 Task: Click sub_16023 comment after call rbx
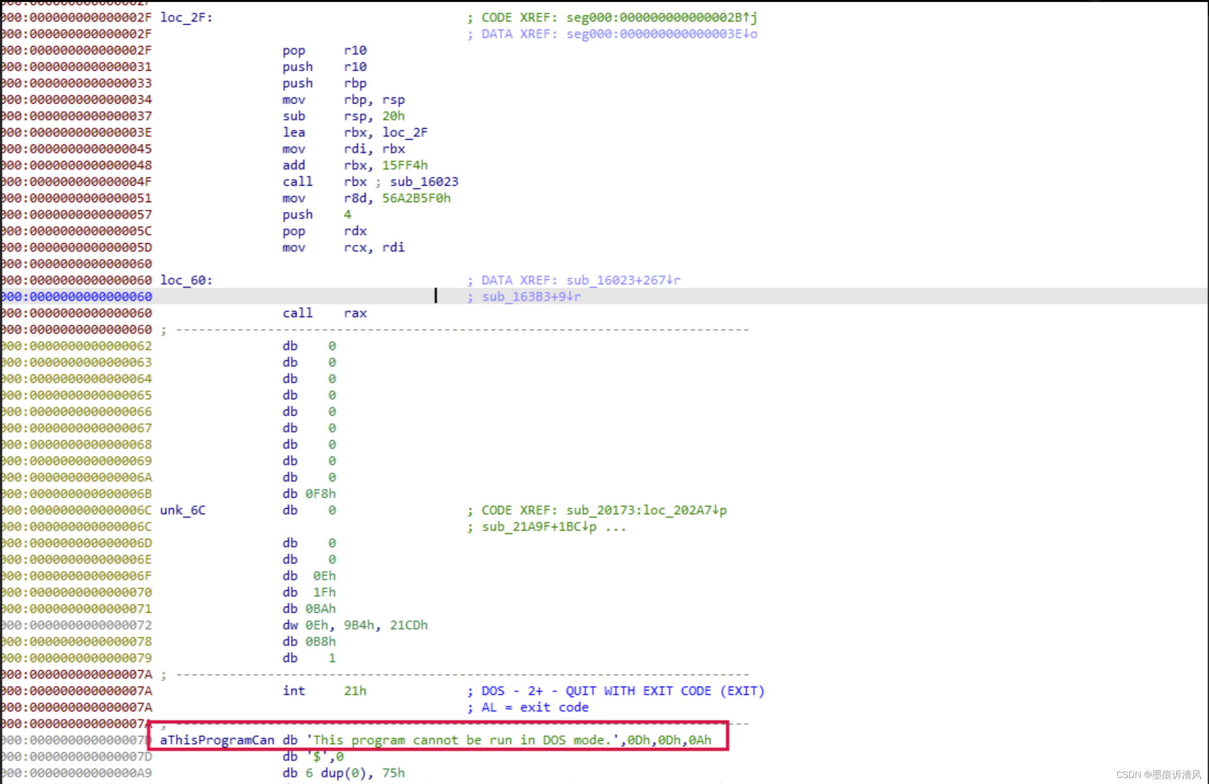coord(424,182)
